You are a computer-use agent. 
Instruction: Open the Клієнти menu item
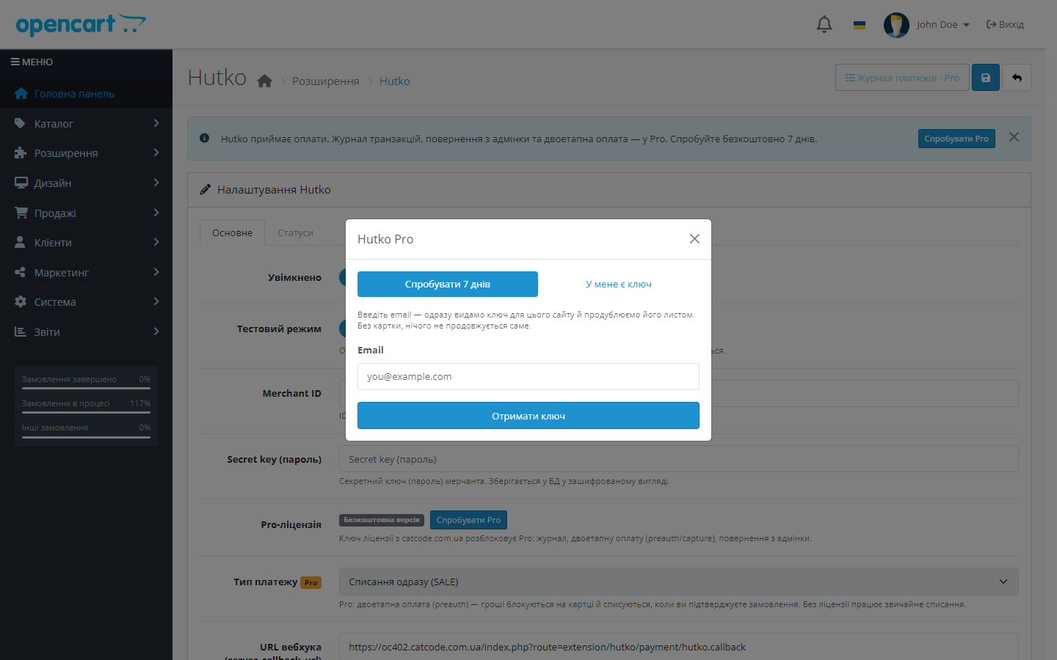click(86, 243)
